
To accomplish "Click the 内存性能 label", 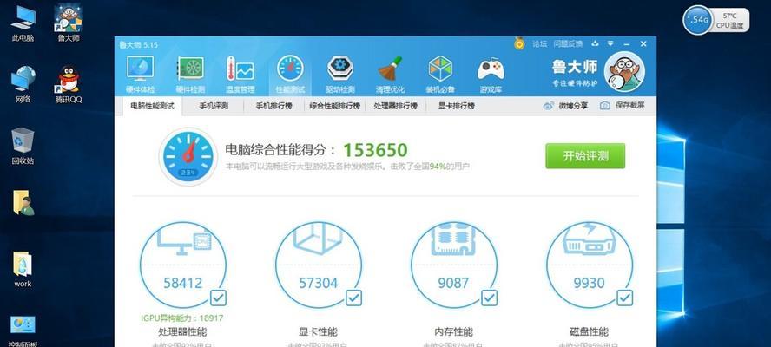I will [453, 331].
